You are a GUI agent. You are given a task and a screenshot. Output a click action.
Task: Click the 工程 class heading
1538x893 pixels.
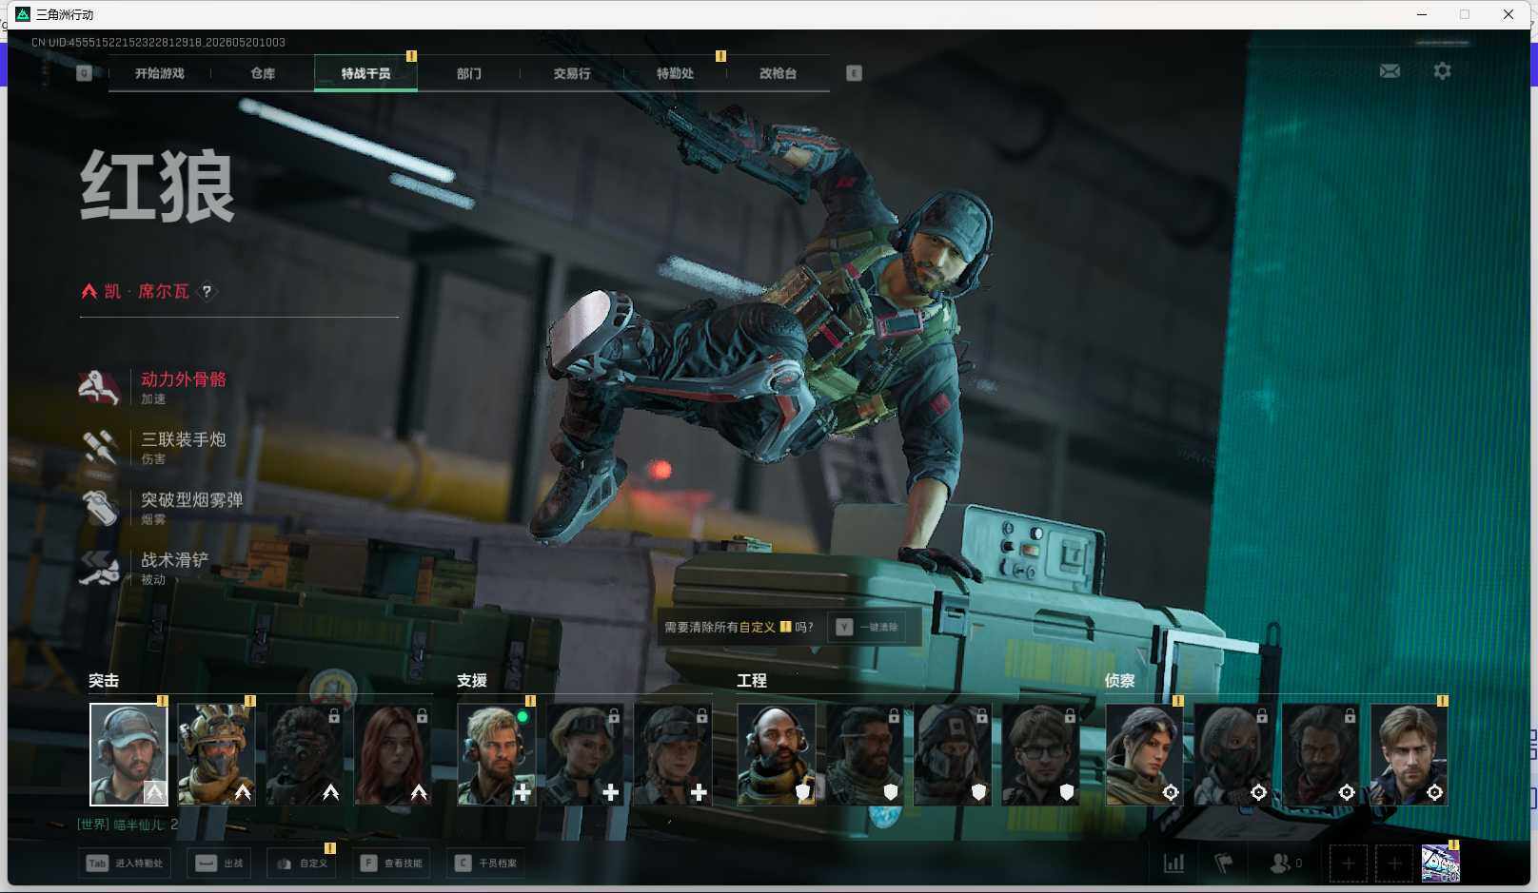pos(752,681)
